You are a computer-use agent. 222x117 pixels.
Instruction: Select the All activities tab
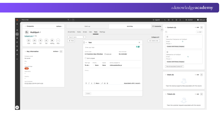(x=71, y=32)
